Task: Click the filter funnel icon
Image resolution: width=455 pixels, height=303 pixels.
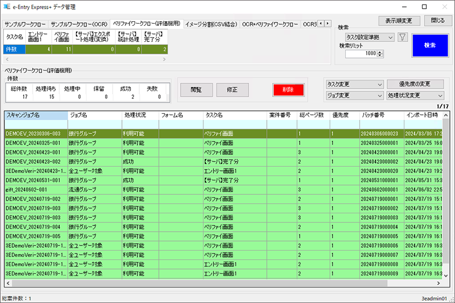Action: [403, 37]
